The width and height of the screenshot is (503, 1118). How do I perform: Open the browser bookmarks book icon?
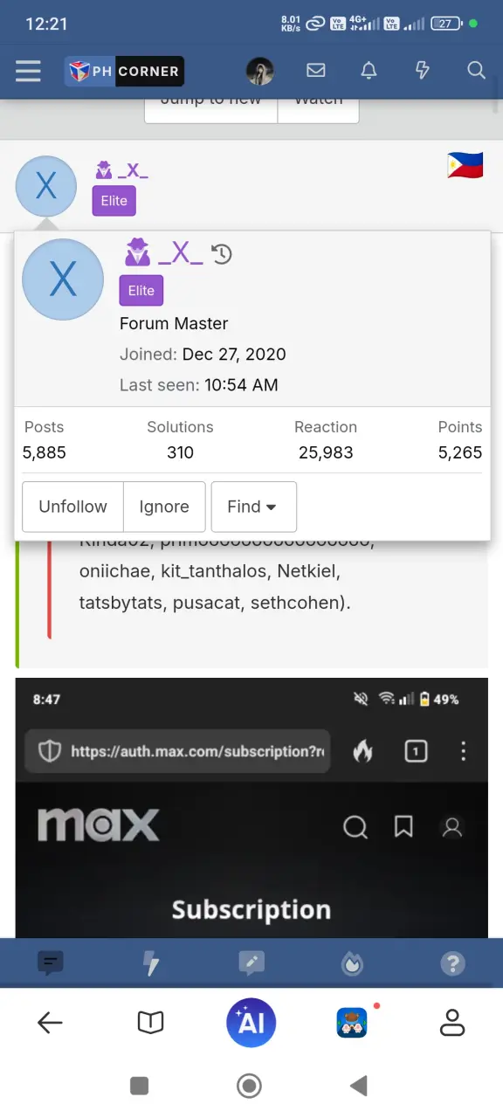point(151,1022)
